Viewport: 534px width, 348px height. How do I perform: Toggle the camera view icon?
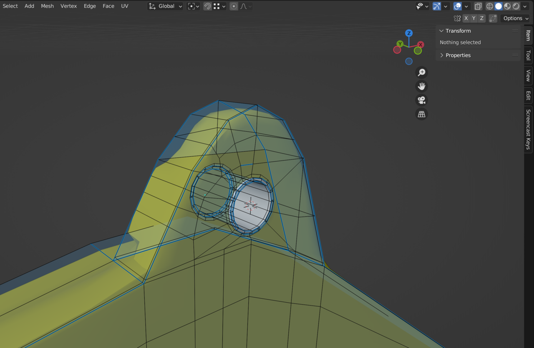pos(421,100)
